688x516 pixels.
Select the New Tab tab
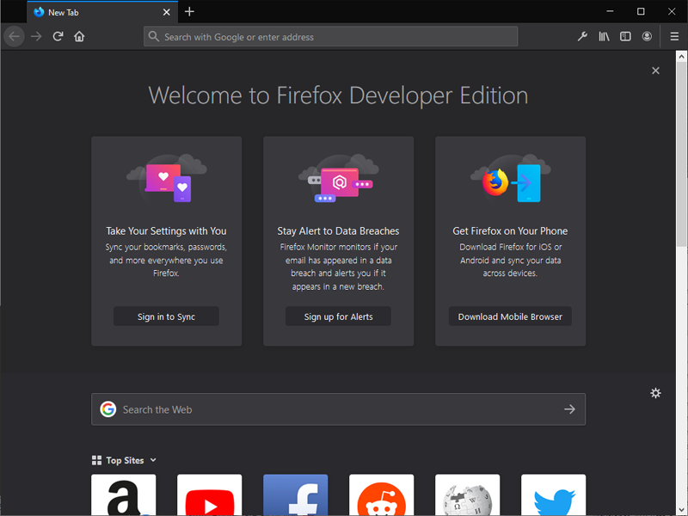tap(95, 12)
